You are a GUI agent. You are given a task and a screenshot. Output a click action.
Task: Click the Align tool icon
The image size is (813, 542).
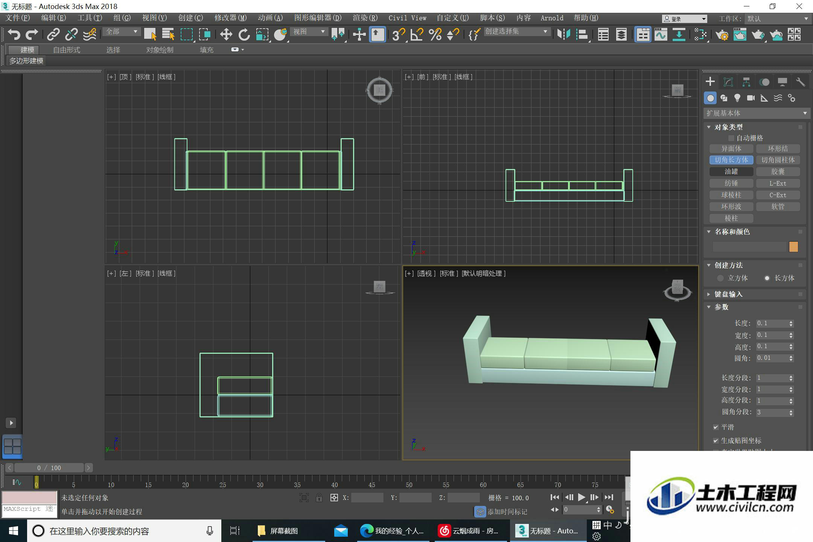tap(582, 35)
